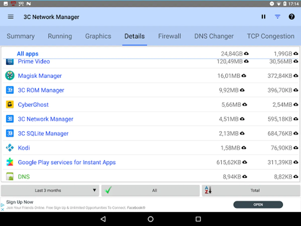Switch to the Running tab
Screen dimensions: 301x226
pyautogui.click(x=60, y=36)
